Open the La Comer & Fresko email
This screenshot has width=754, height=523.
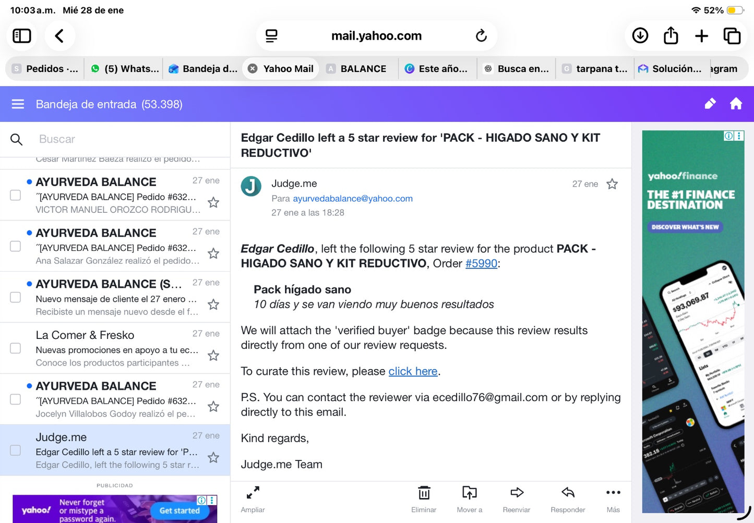(x=115, y=348)
